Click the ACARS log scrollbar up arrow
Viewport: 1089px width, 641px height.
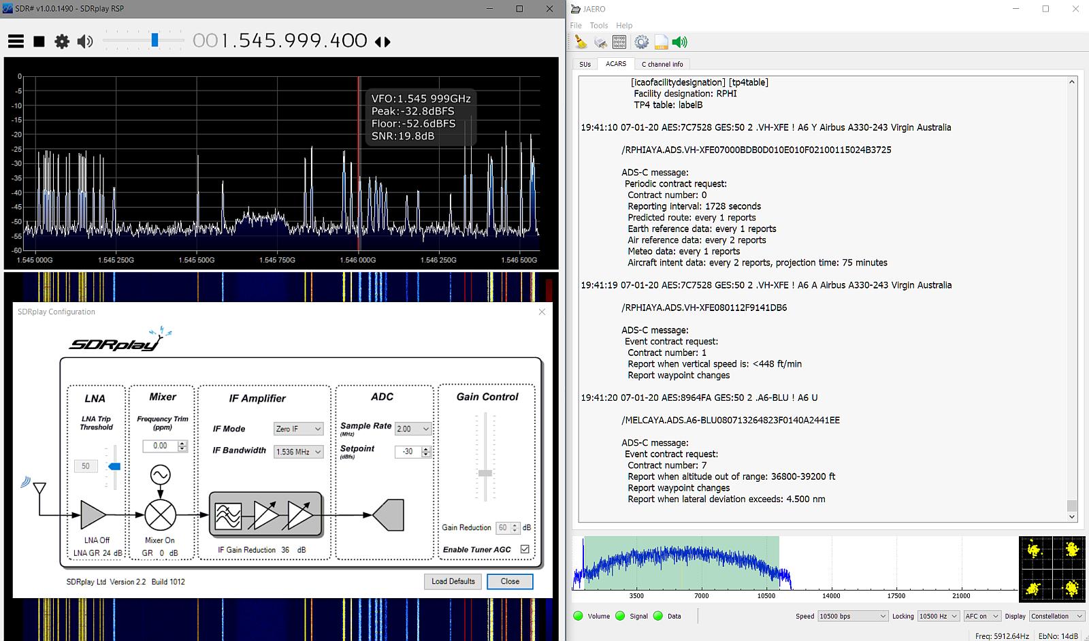pyautogui.click(x=1072, y=82)
